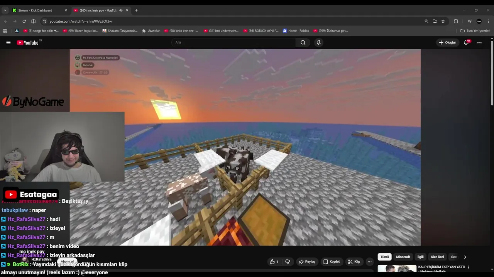Open the keko eee eee bookmark
This screenshot has width=494, height=277.
181,31
